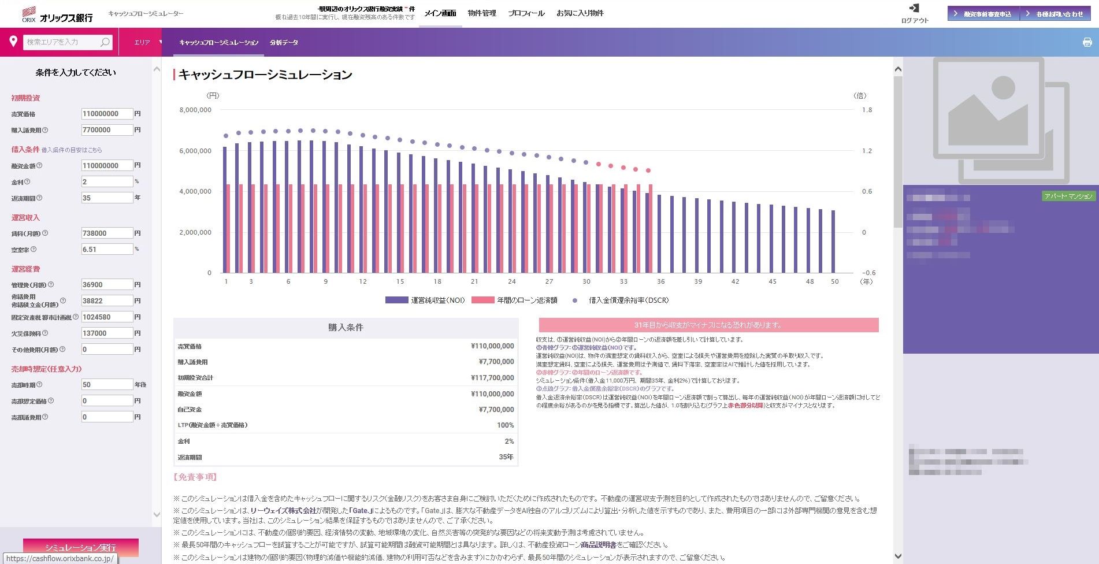The height and width of the screenshot is (564, 1099).
Task: Open help icon next to 空室率
Action: (x=34, y=250)
